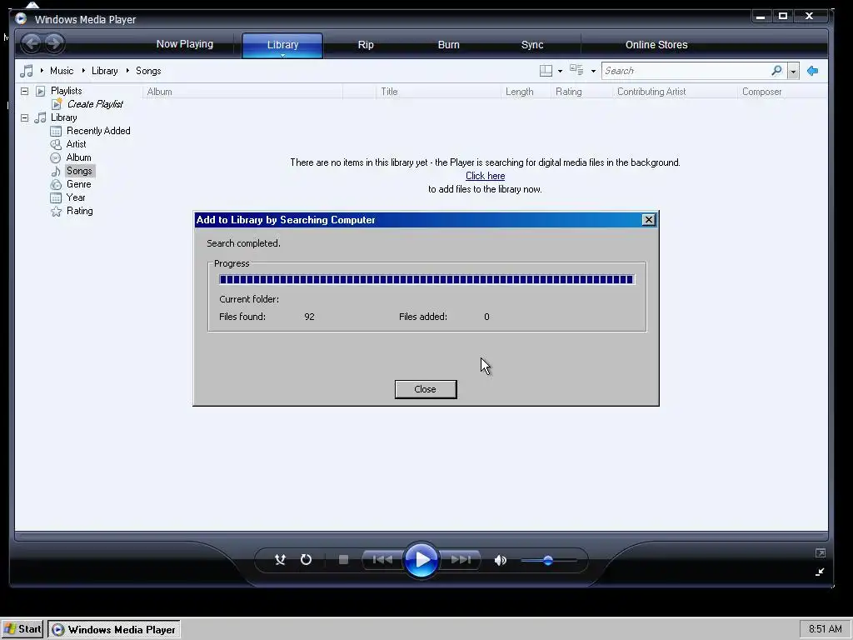
Task: Open layout options dropdown arrow
Action: (x=561, y=72)
